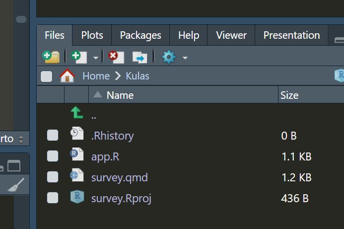
Task: Click the More options gear icon
Action: (169, 57)
